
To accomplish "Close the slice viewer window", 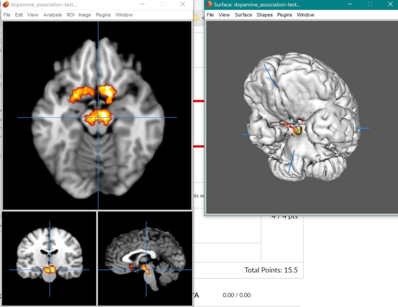I will pyautogui.click(x=183, y=4).
